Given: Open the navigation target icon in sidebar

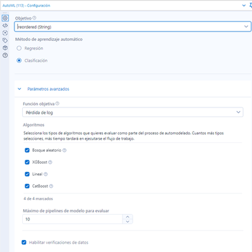Looking at the screenshot, I should click(5, 33).
